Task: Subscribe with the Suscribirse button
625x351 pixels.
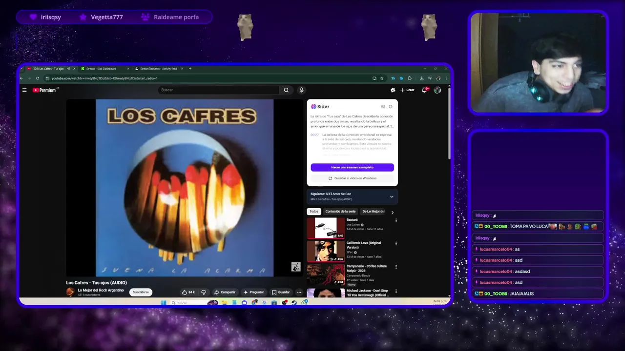Action: (141, 292)
